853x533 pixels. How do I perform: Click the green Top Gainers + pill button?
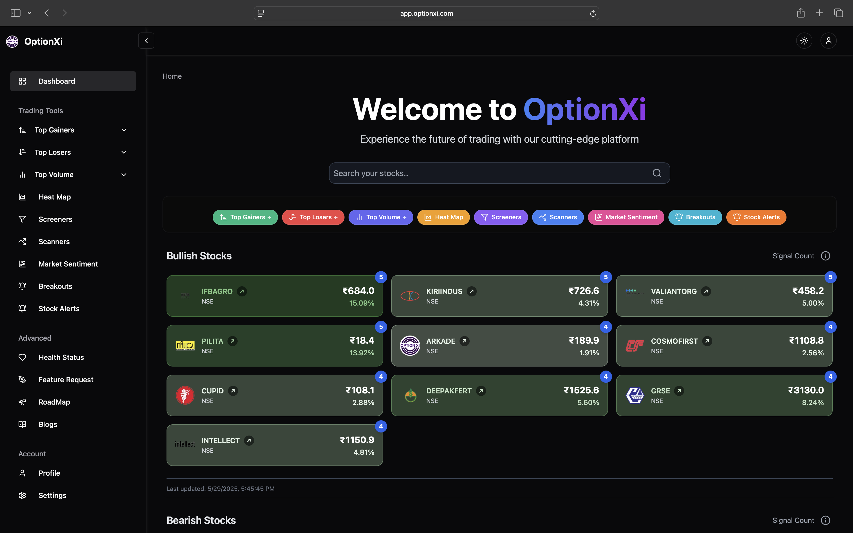[245, 217]
